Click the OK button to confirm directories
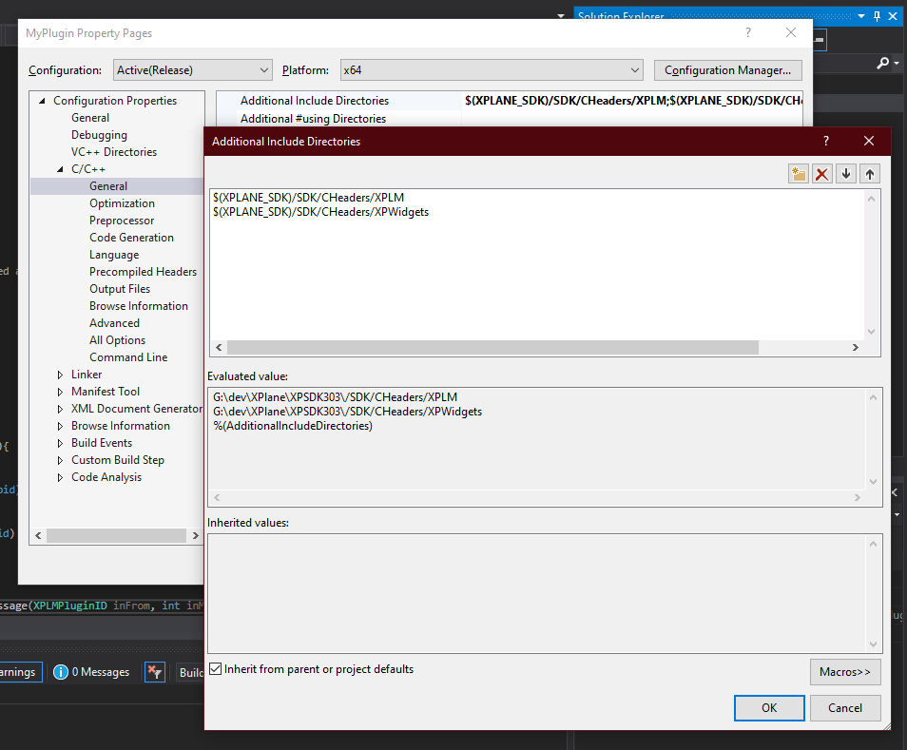This screenshot has width=907, height=750. 768,707
